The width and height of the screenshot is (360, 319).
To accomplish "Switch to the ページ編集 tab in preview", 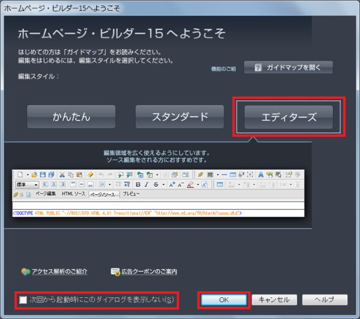I will point(46,194).
